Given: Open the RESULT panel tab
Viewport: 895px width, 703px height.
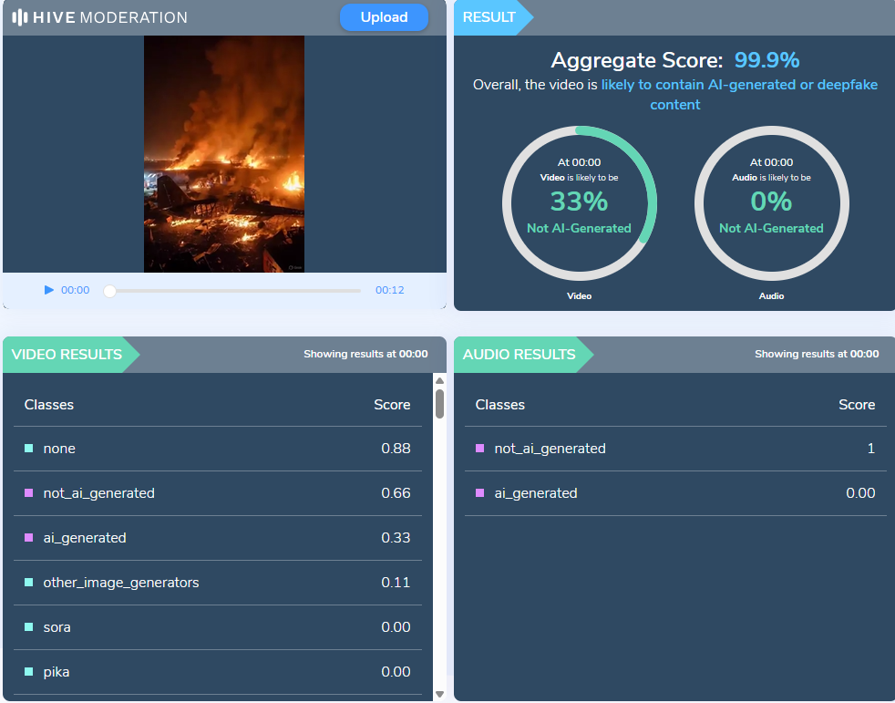Looking at the screenshot, I should coord(490,17).
